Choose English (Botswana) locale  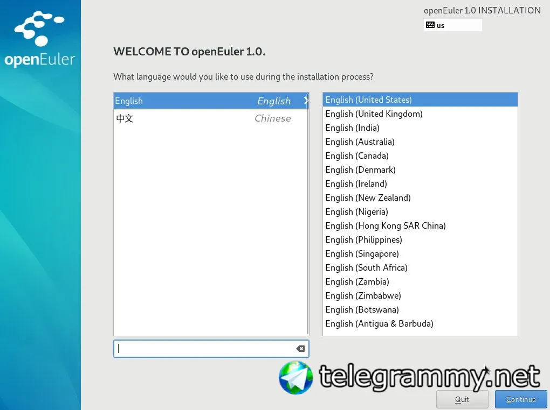click(420, 310)
